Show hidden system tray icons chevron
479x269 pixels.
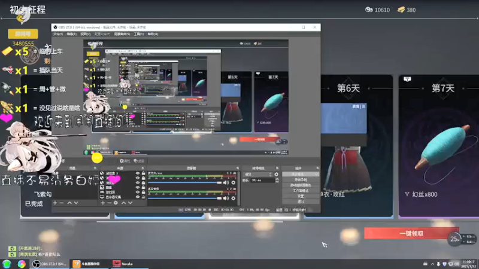[432, 264]
